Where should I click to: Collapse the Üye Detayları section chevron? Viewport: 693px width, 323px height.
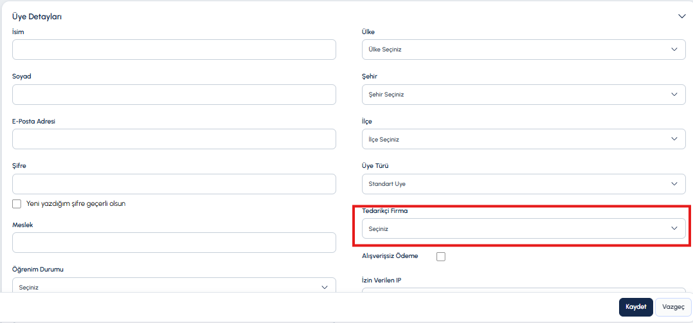(681, 16)
